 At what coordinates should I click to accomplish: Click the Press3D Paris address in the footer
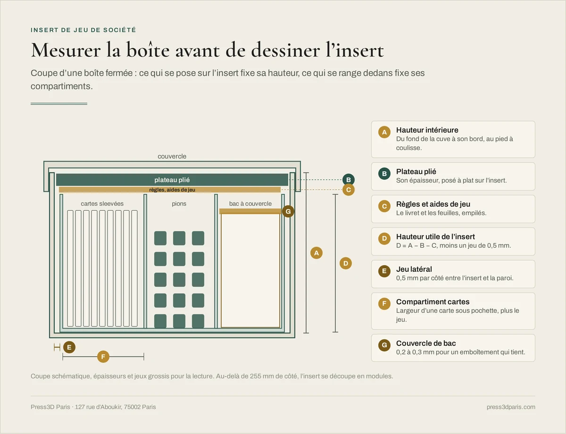[93, 407]
